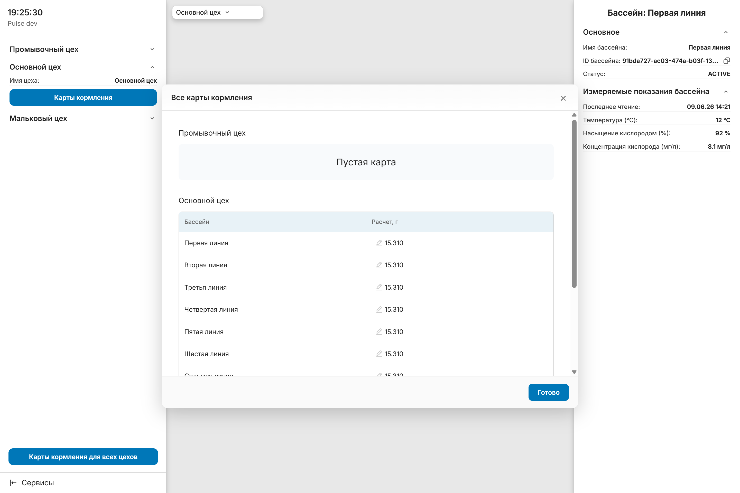The width and height of the screenshot is (740, 493).
Task: Click the truncated pool ID value
Action: click(670, 61)
